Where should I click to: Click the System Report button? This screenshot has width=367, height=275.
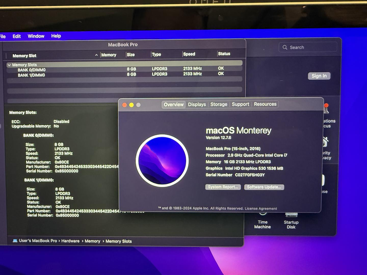pyautogui.click(x=223, y=187)
